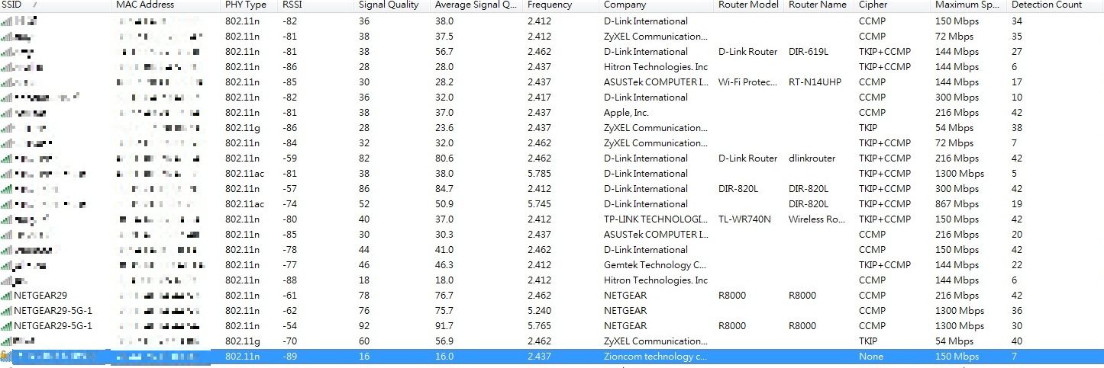Click the signal icon in the DIR-619L row
1104x368 pixels.
pyautogui.click(x=6, y=52)
